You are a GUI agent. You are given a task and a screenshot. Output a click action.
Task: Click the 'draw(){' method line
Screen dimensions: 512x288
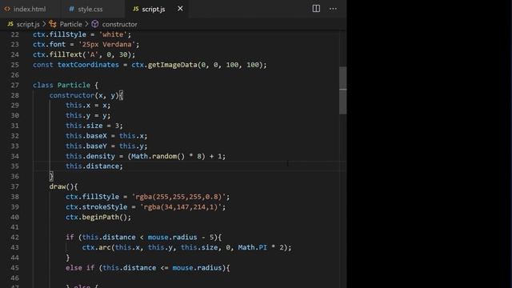click(x=63, y=186)
